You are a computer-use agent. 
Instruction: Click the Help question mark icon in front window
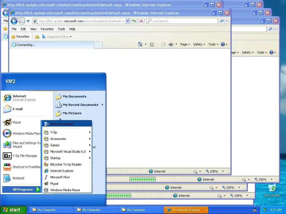[x=223, y=44]
